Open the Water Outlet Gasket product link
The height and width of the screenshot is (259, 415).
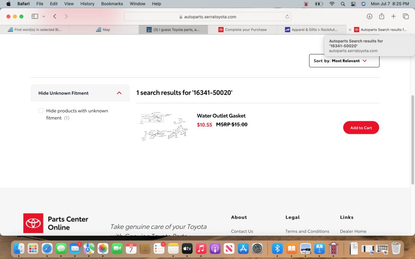221,116
